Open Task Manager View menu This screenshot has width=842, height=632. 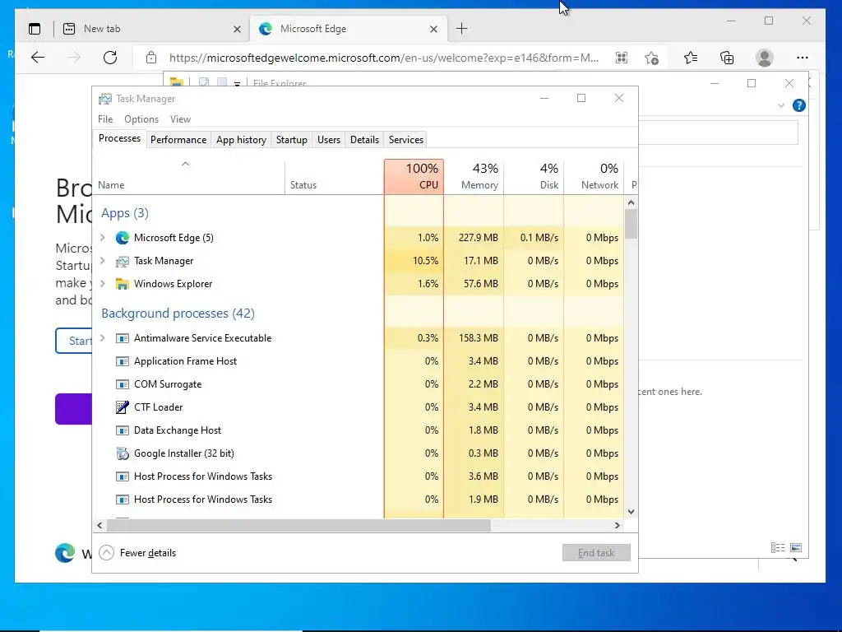click(x=180, y=119)
